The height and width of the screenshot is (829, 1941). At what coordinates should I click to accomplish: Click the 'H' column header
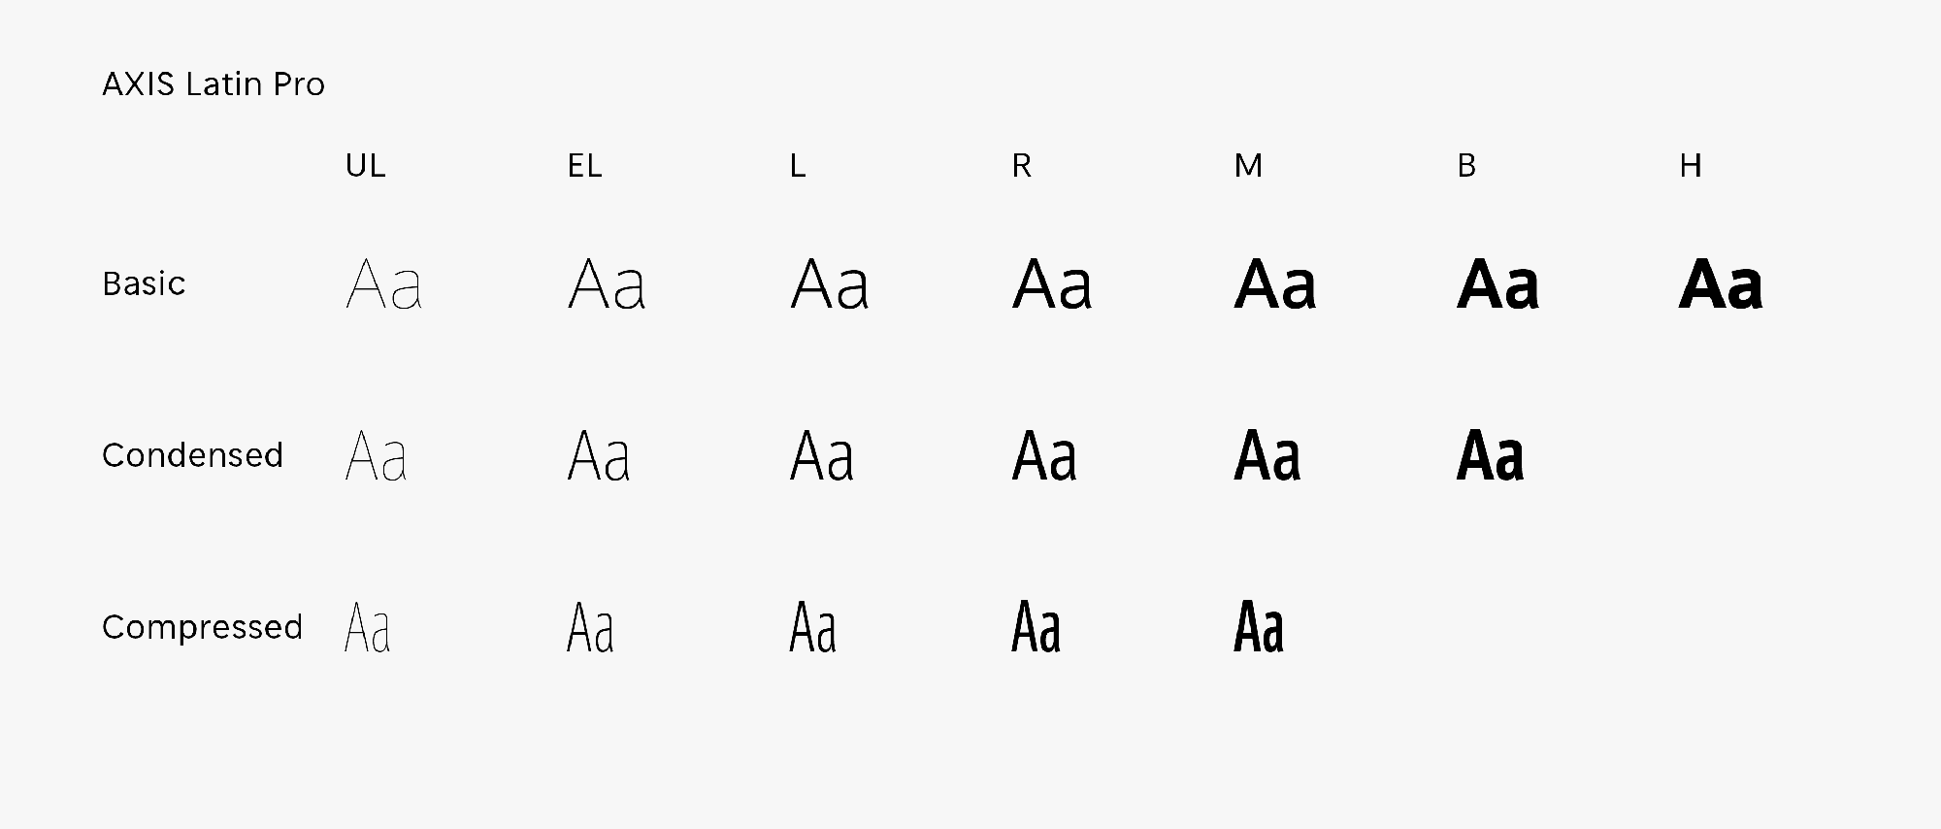click(1691, 166)
